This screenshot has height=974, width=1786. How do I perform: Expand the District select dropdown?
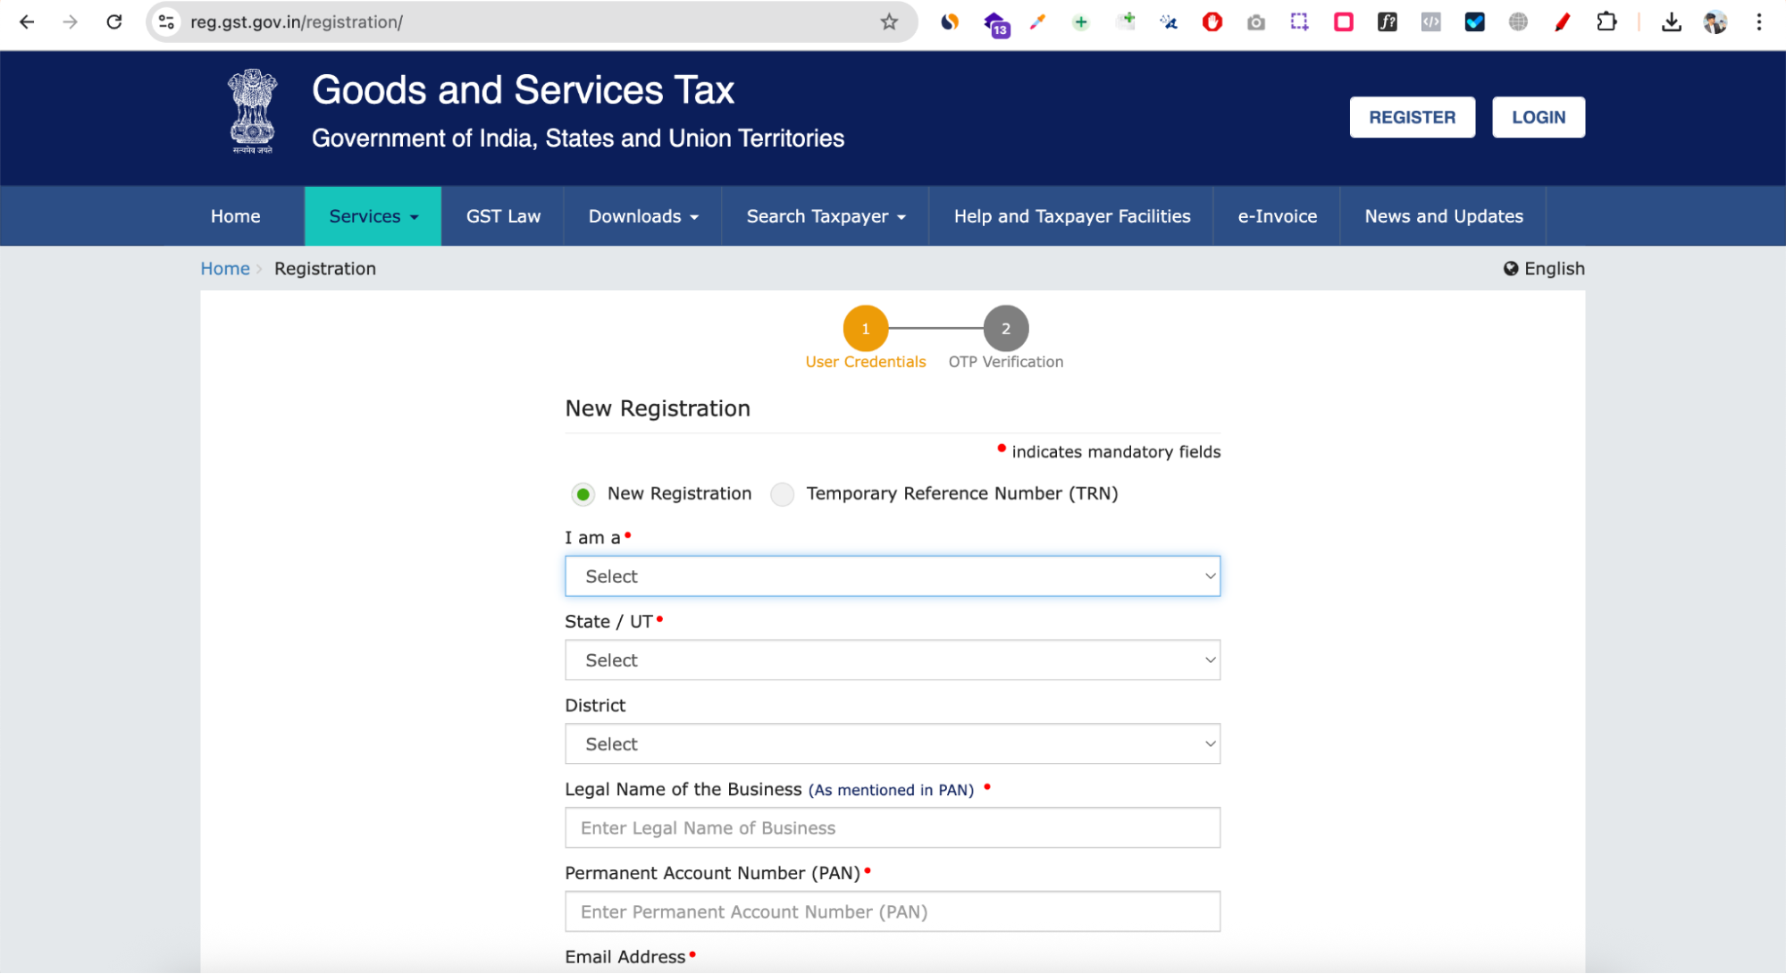tap(892, 743)
